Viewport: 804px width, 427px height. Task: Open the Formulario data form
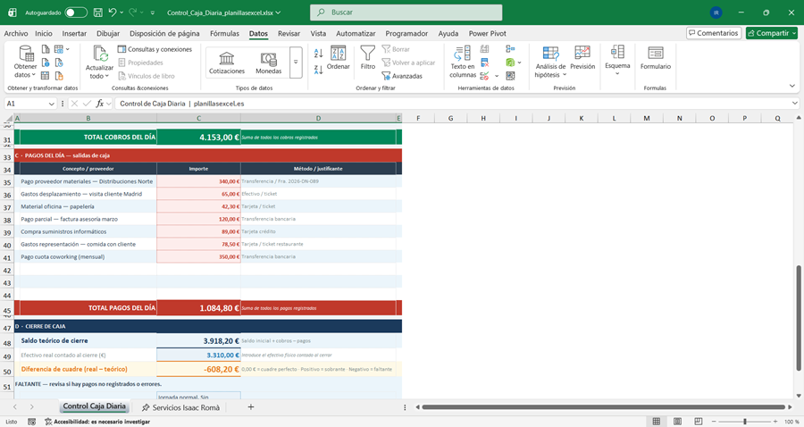point(655,58)
